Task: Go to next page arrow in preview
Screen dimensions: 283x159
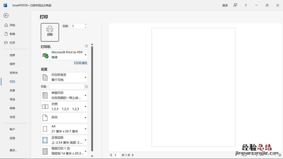Action: pos(133,155)
